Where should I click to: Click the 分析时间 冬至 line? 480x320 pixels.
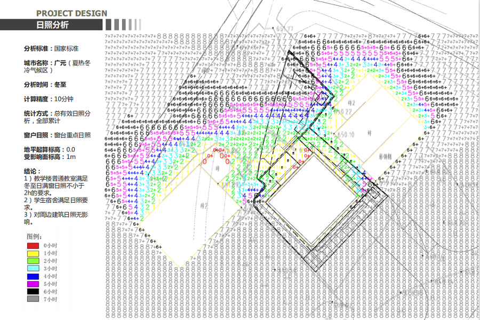click(x=45, y=84)
